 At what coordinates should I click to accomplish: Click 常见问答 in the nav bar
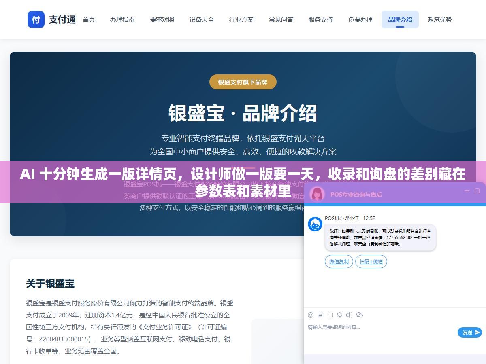(x=281, y=19)
